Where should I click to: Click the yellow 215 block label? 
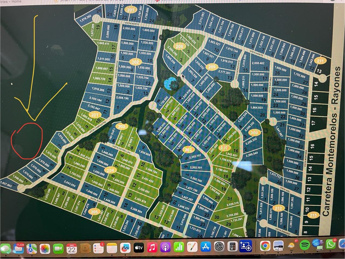[313, 215]
